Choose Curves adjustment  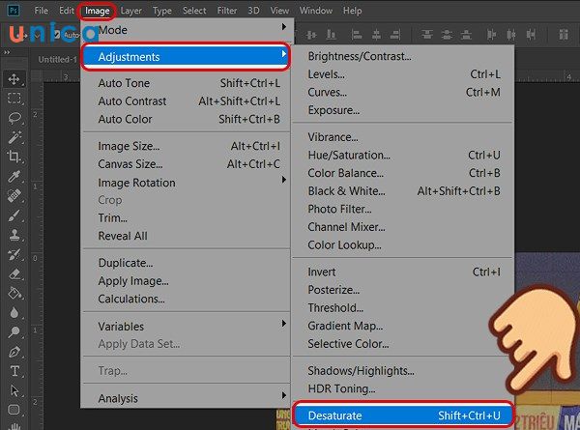coord(403,92)
